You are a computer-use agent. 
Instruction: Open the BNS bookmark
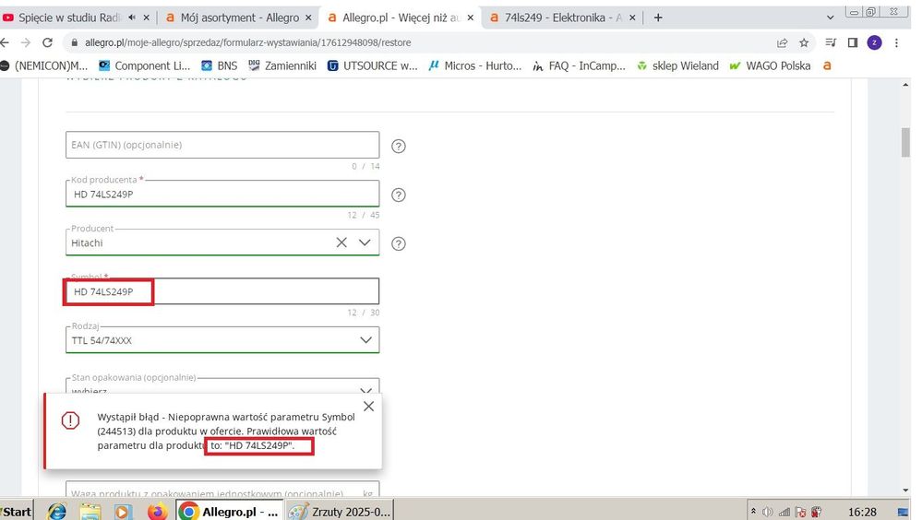(x=220, y=65)
